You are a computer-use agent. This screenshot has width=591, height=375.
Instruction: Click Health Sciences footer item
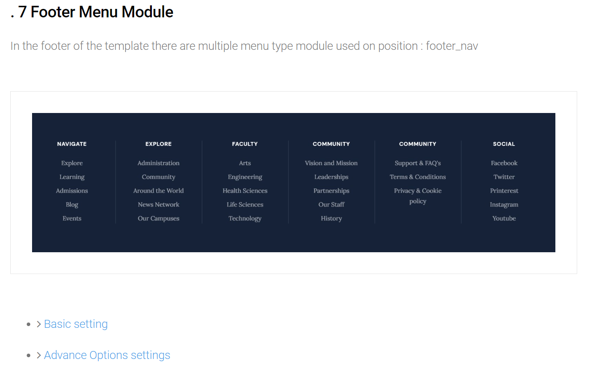pyautogui.click(x=245, y=191)
